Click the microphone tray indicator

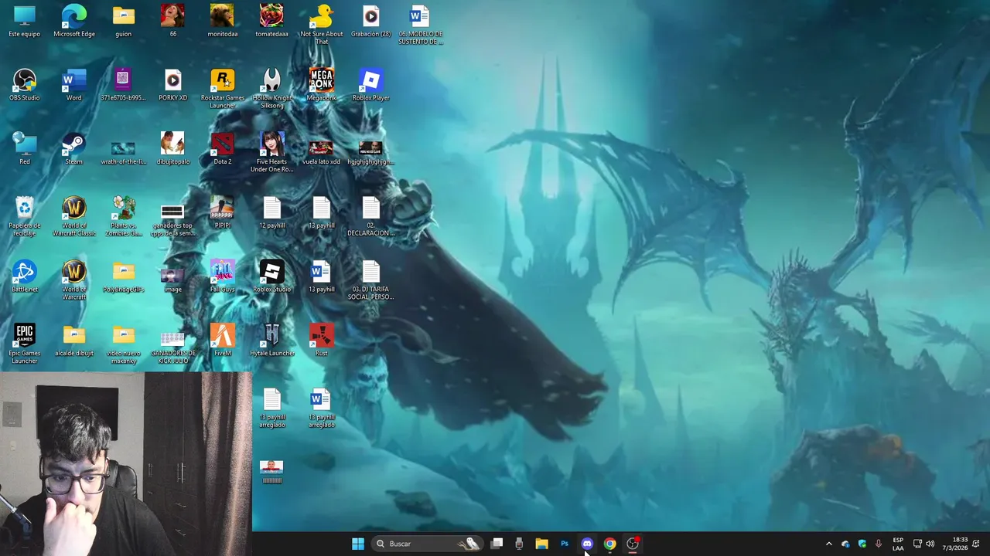(878, 544)
